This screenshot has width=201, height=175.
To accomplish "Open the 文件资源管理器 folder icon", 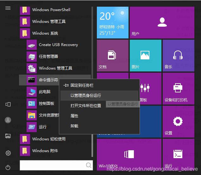I will click(x=32, y=115).
